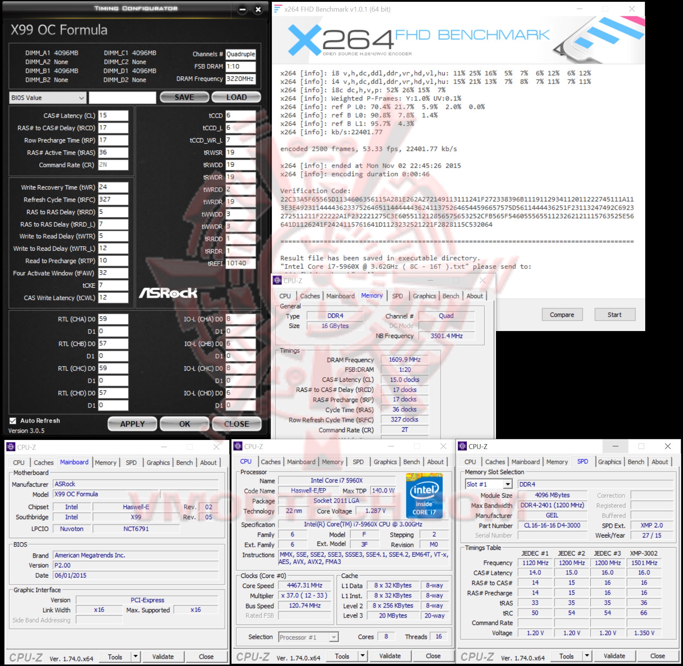Click Validate in CPU-Z Mainboard window
This screenshot has width=683, height=666.
pyautogui.click(x=163, y=656)
